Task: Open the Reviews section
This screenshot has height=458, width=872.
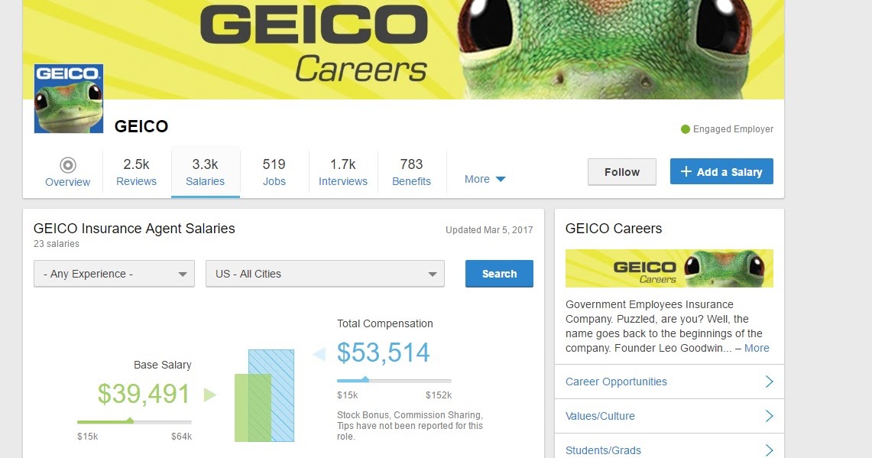Action: click(136, 171)
